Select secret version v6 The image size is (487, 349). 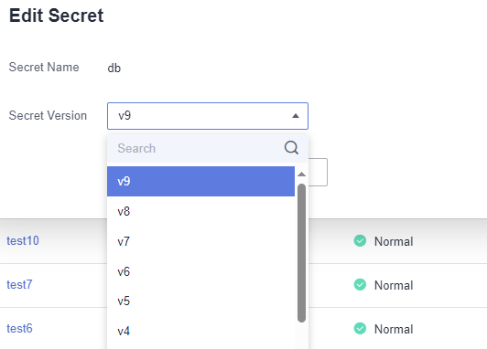point(201,271)
